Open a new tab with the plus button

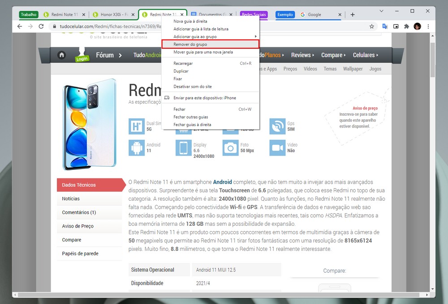(353, 15)
